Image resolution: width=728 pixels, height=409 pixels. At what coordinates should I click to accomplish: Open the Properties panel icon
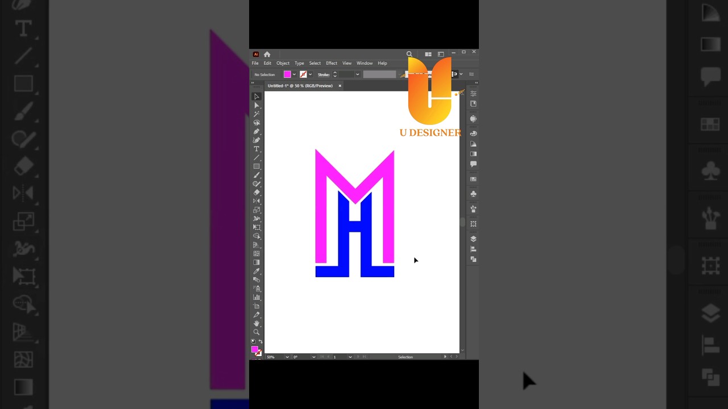click(473, 93)
